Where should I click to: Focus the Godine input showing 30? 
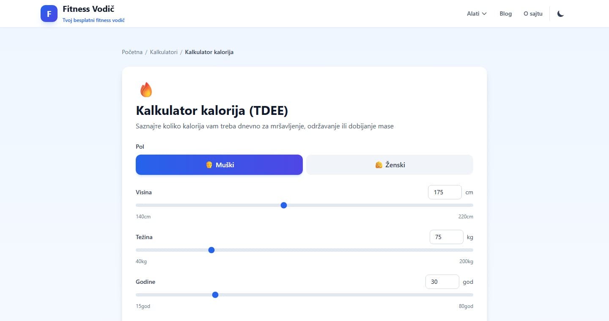point(442,282)
